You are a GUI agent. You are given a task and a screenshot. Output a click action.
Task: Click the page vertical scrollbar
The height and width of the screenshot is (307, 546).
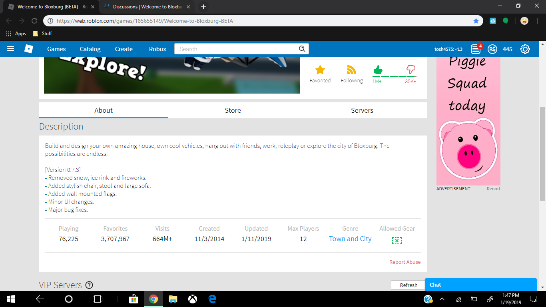[542, 154]
